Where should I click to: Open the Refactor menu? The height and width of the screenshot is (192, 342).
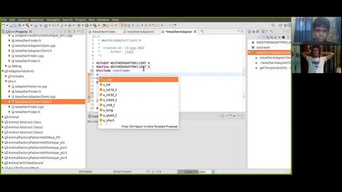coord(37,20)
